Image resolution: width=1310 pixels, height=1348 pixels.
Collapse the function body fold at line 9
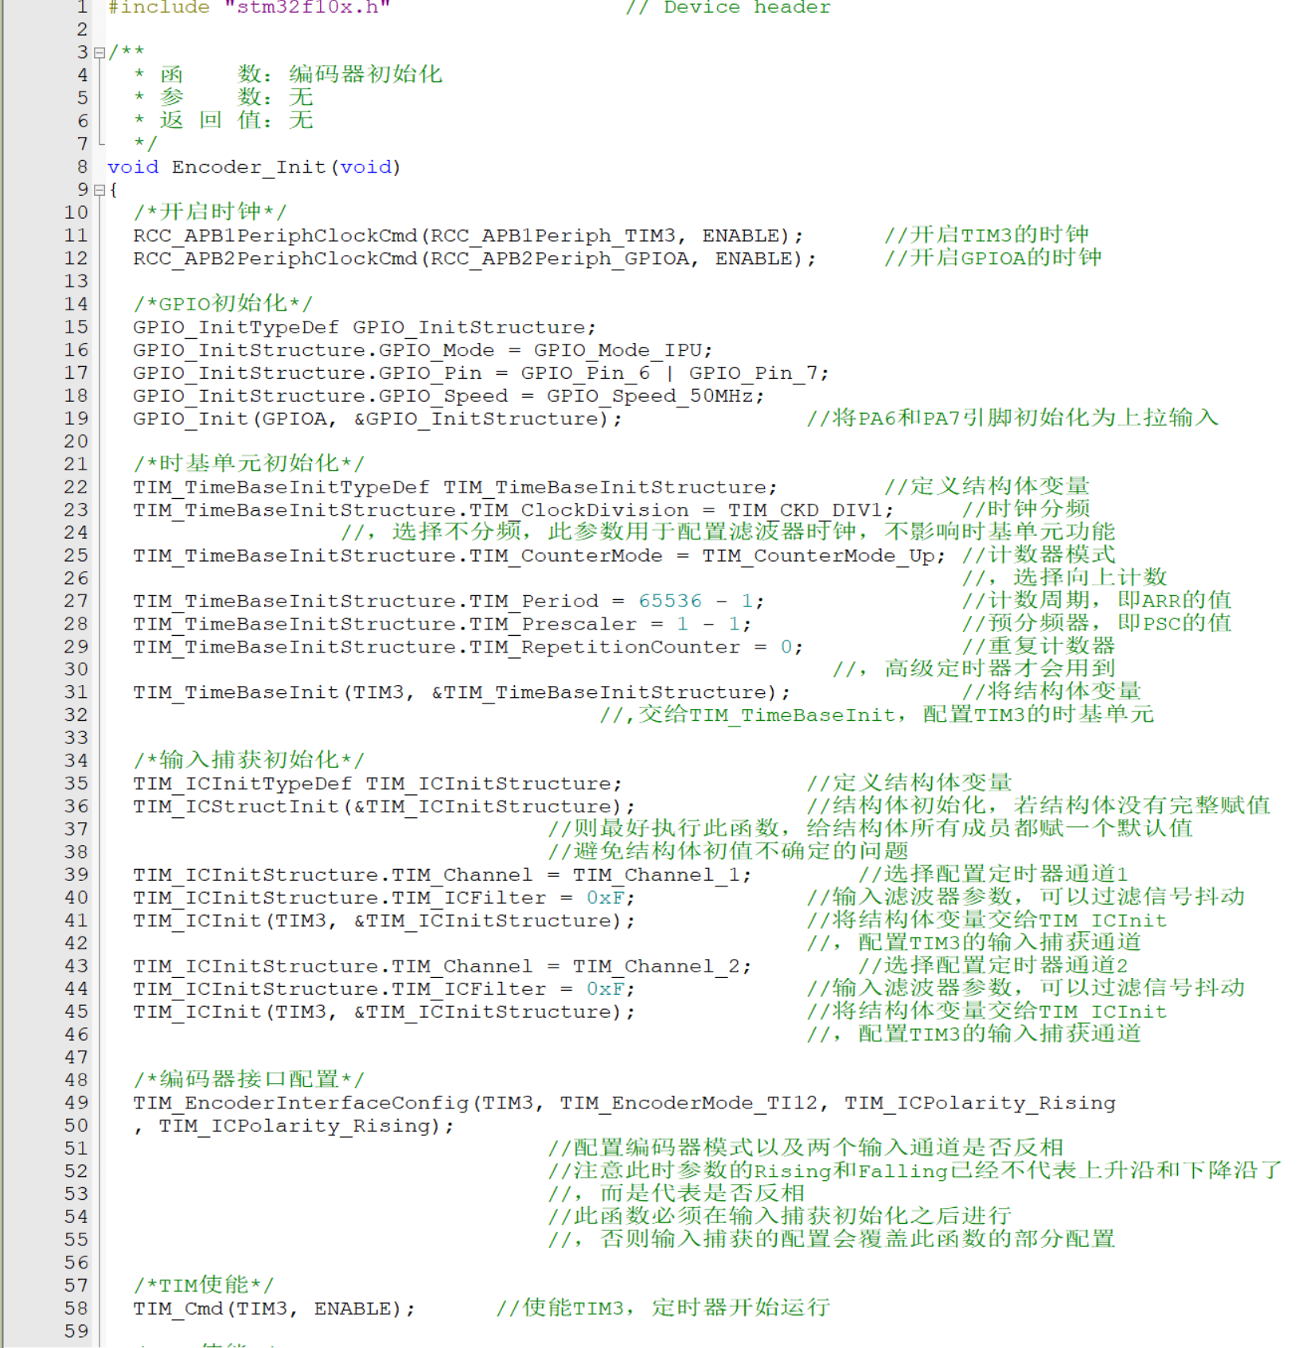pos(99,190)
